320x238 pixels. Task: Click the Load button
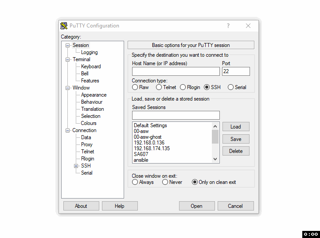(236, 127)
